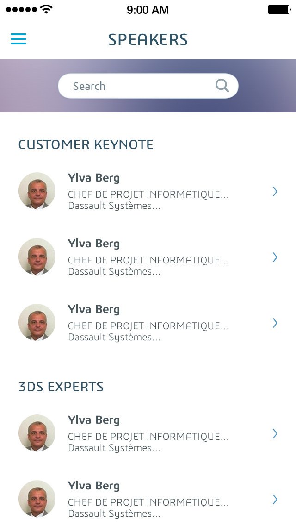Image resolution: width=296 pixels, height=526 pixels.
Task: Open the hamburger navigation menu
Action: pyautogui.click(x=18, y=39)
